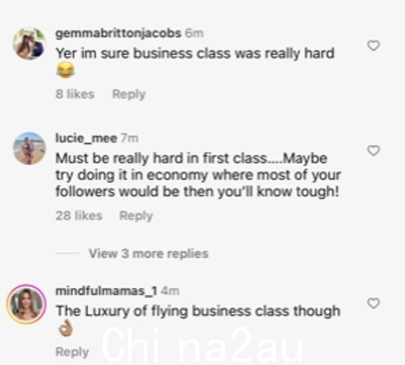This screenshot has height=365, width=405.
Task: View the 8 likes list
Action: tap(75, 94)
